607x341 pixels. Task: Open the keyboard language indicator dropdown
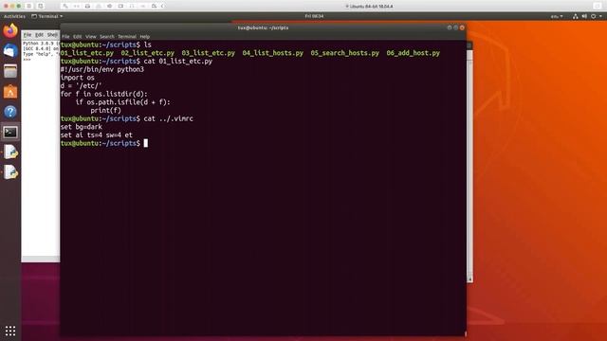(x=557, y=16)
